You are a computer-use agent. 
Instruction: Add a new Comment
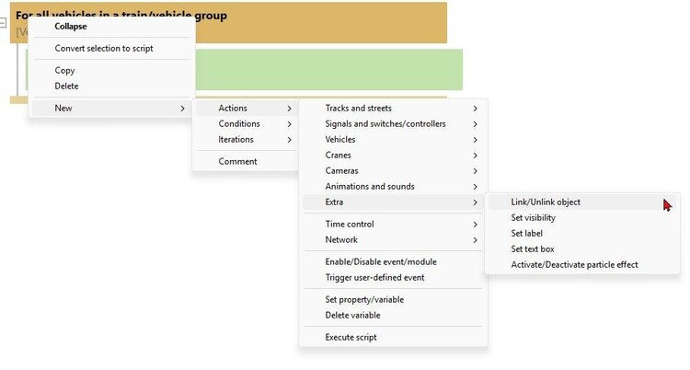tap(247, 162)
